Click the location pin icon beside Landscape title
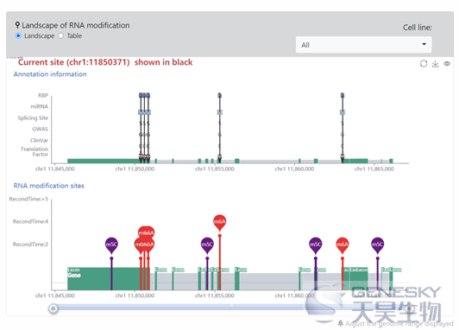 17,25
